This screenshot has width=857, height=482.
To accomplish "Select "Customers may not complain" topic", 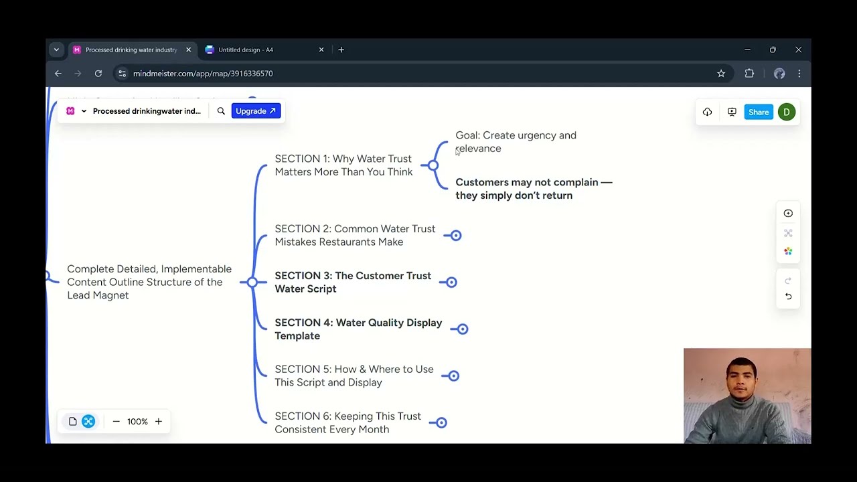I will pyautogui.click(x=534, y=189).
